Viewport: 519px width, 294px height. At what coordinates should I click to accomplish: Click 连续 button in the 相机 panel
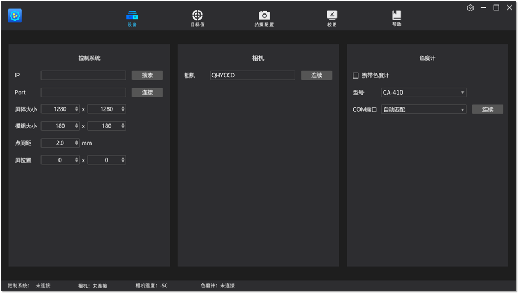(x=316, y=76)
